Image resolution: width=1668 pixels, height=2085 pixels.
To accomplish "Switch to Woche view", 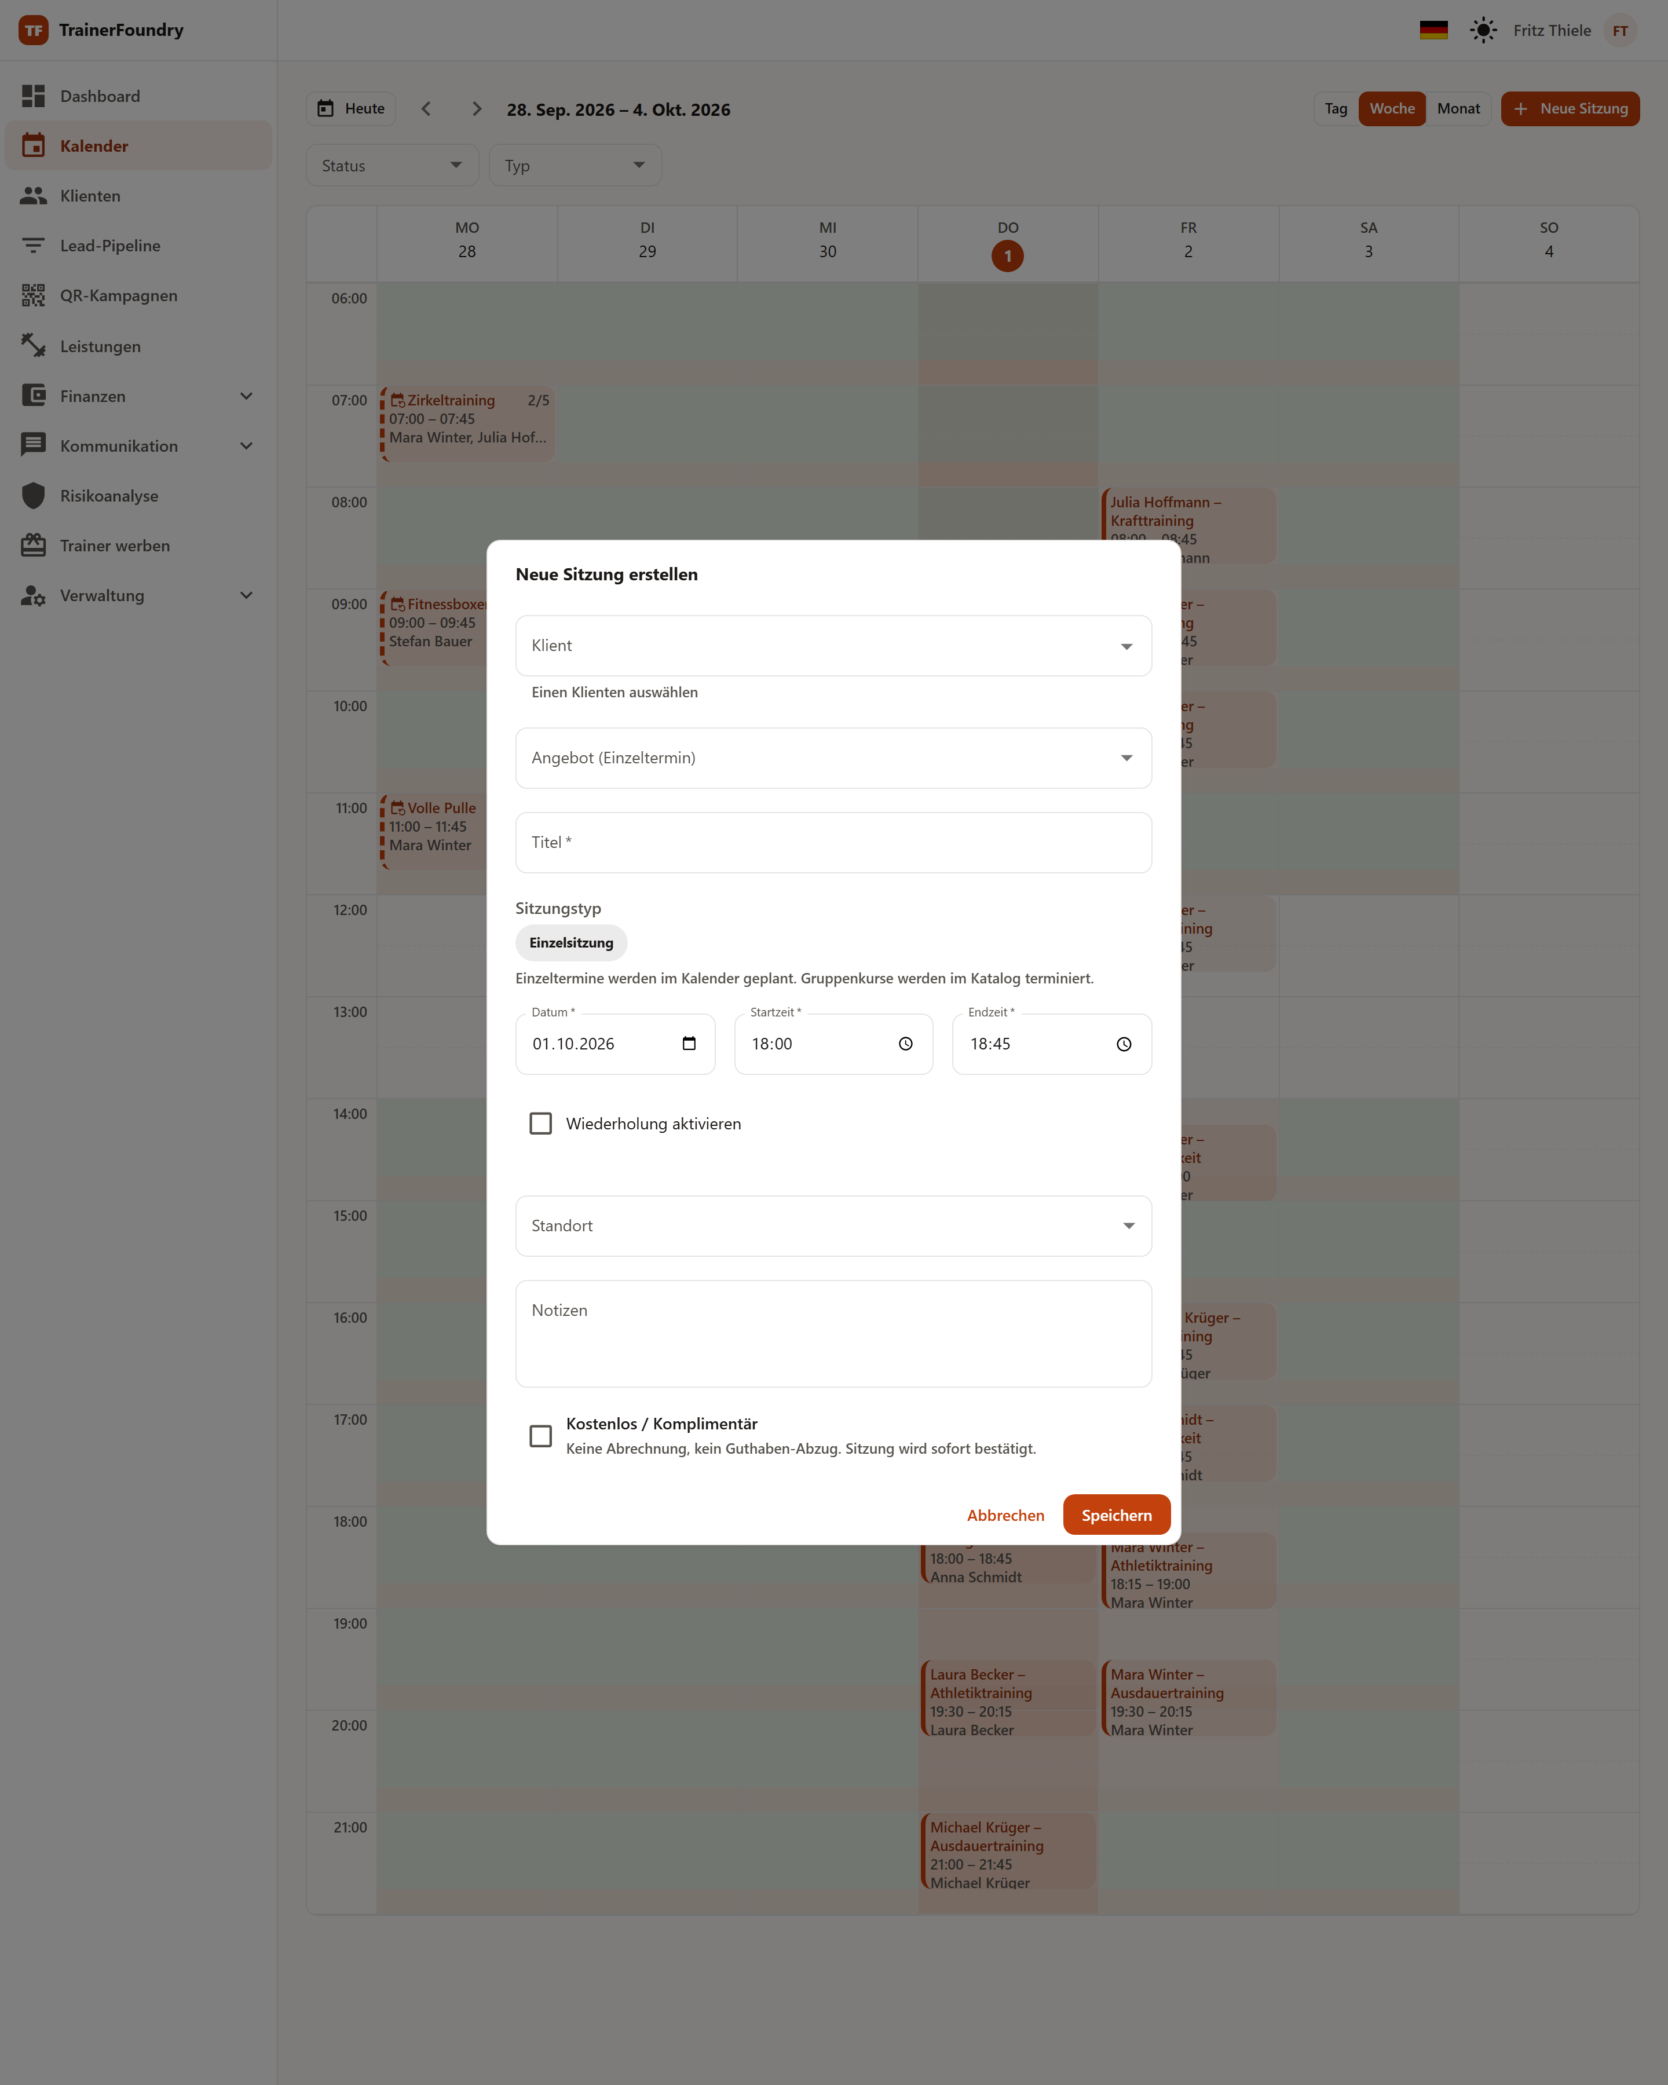I will (x=1392, y=108).
